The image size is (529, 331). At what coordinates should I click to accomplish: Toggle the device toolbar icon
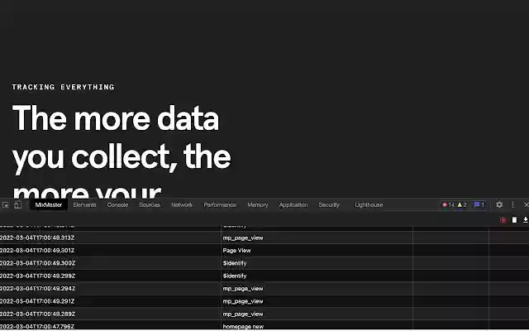coord(17,205)
